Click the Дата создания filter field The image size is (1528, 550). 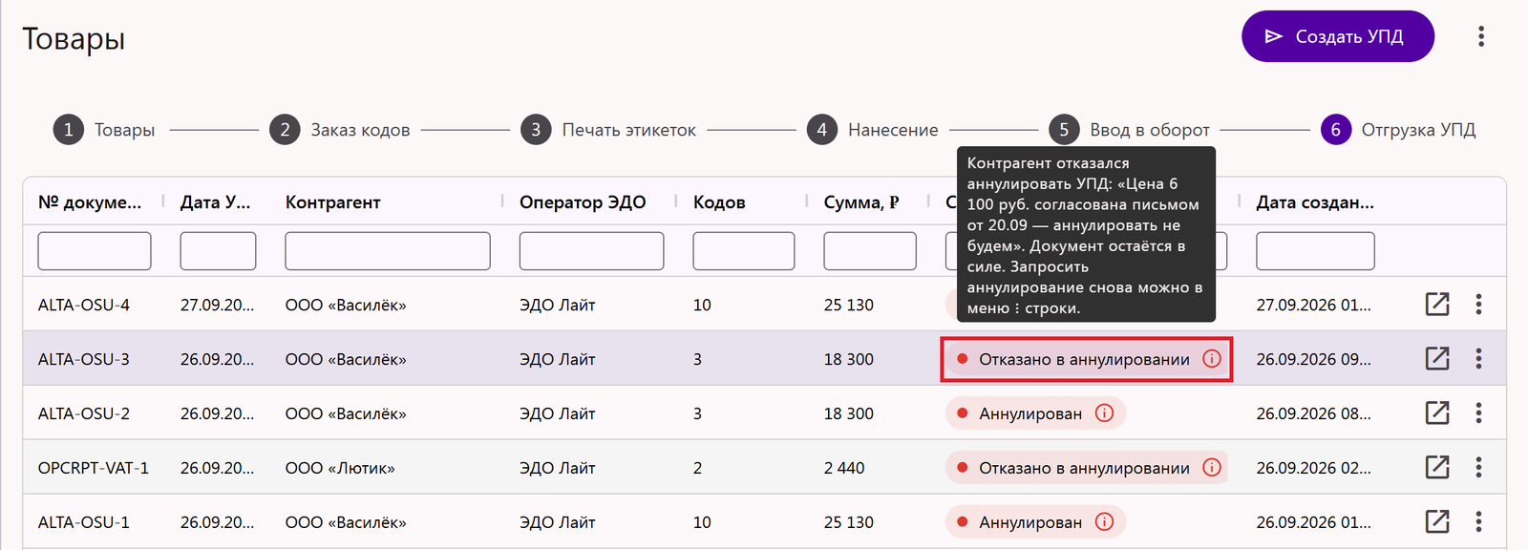[x=1315, y=251]
